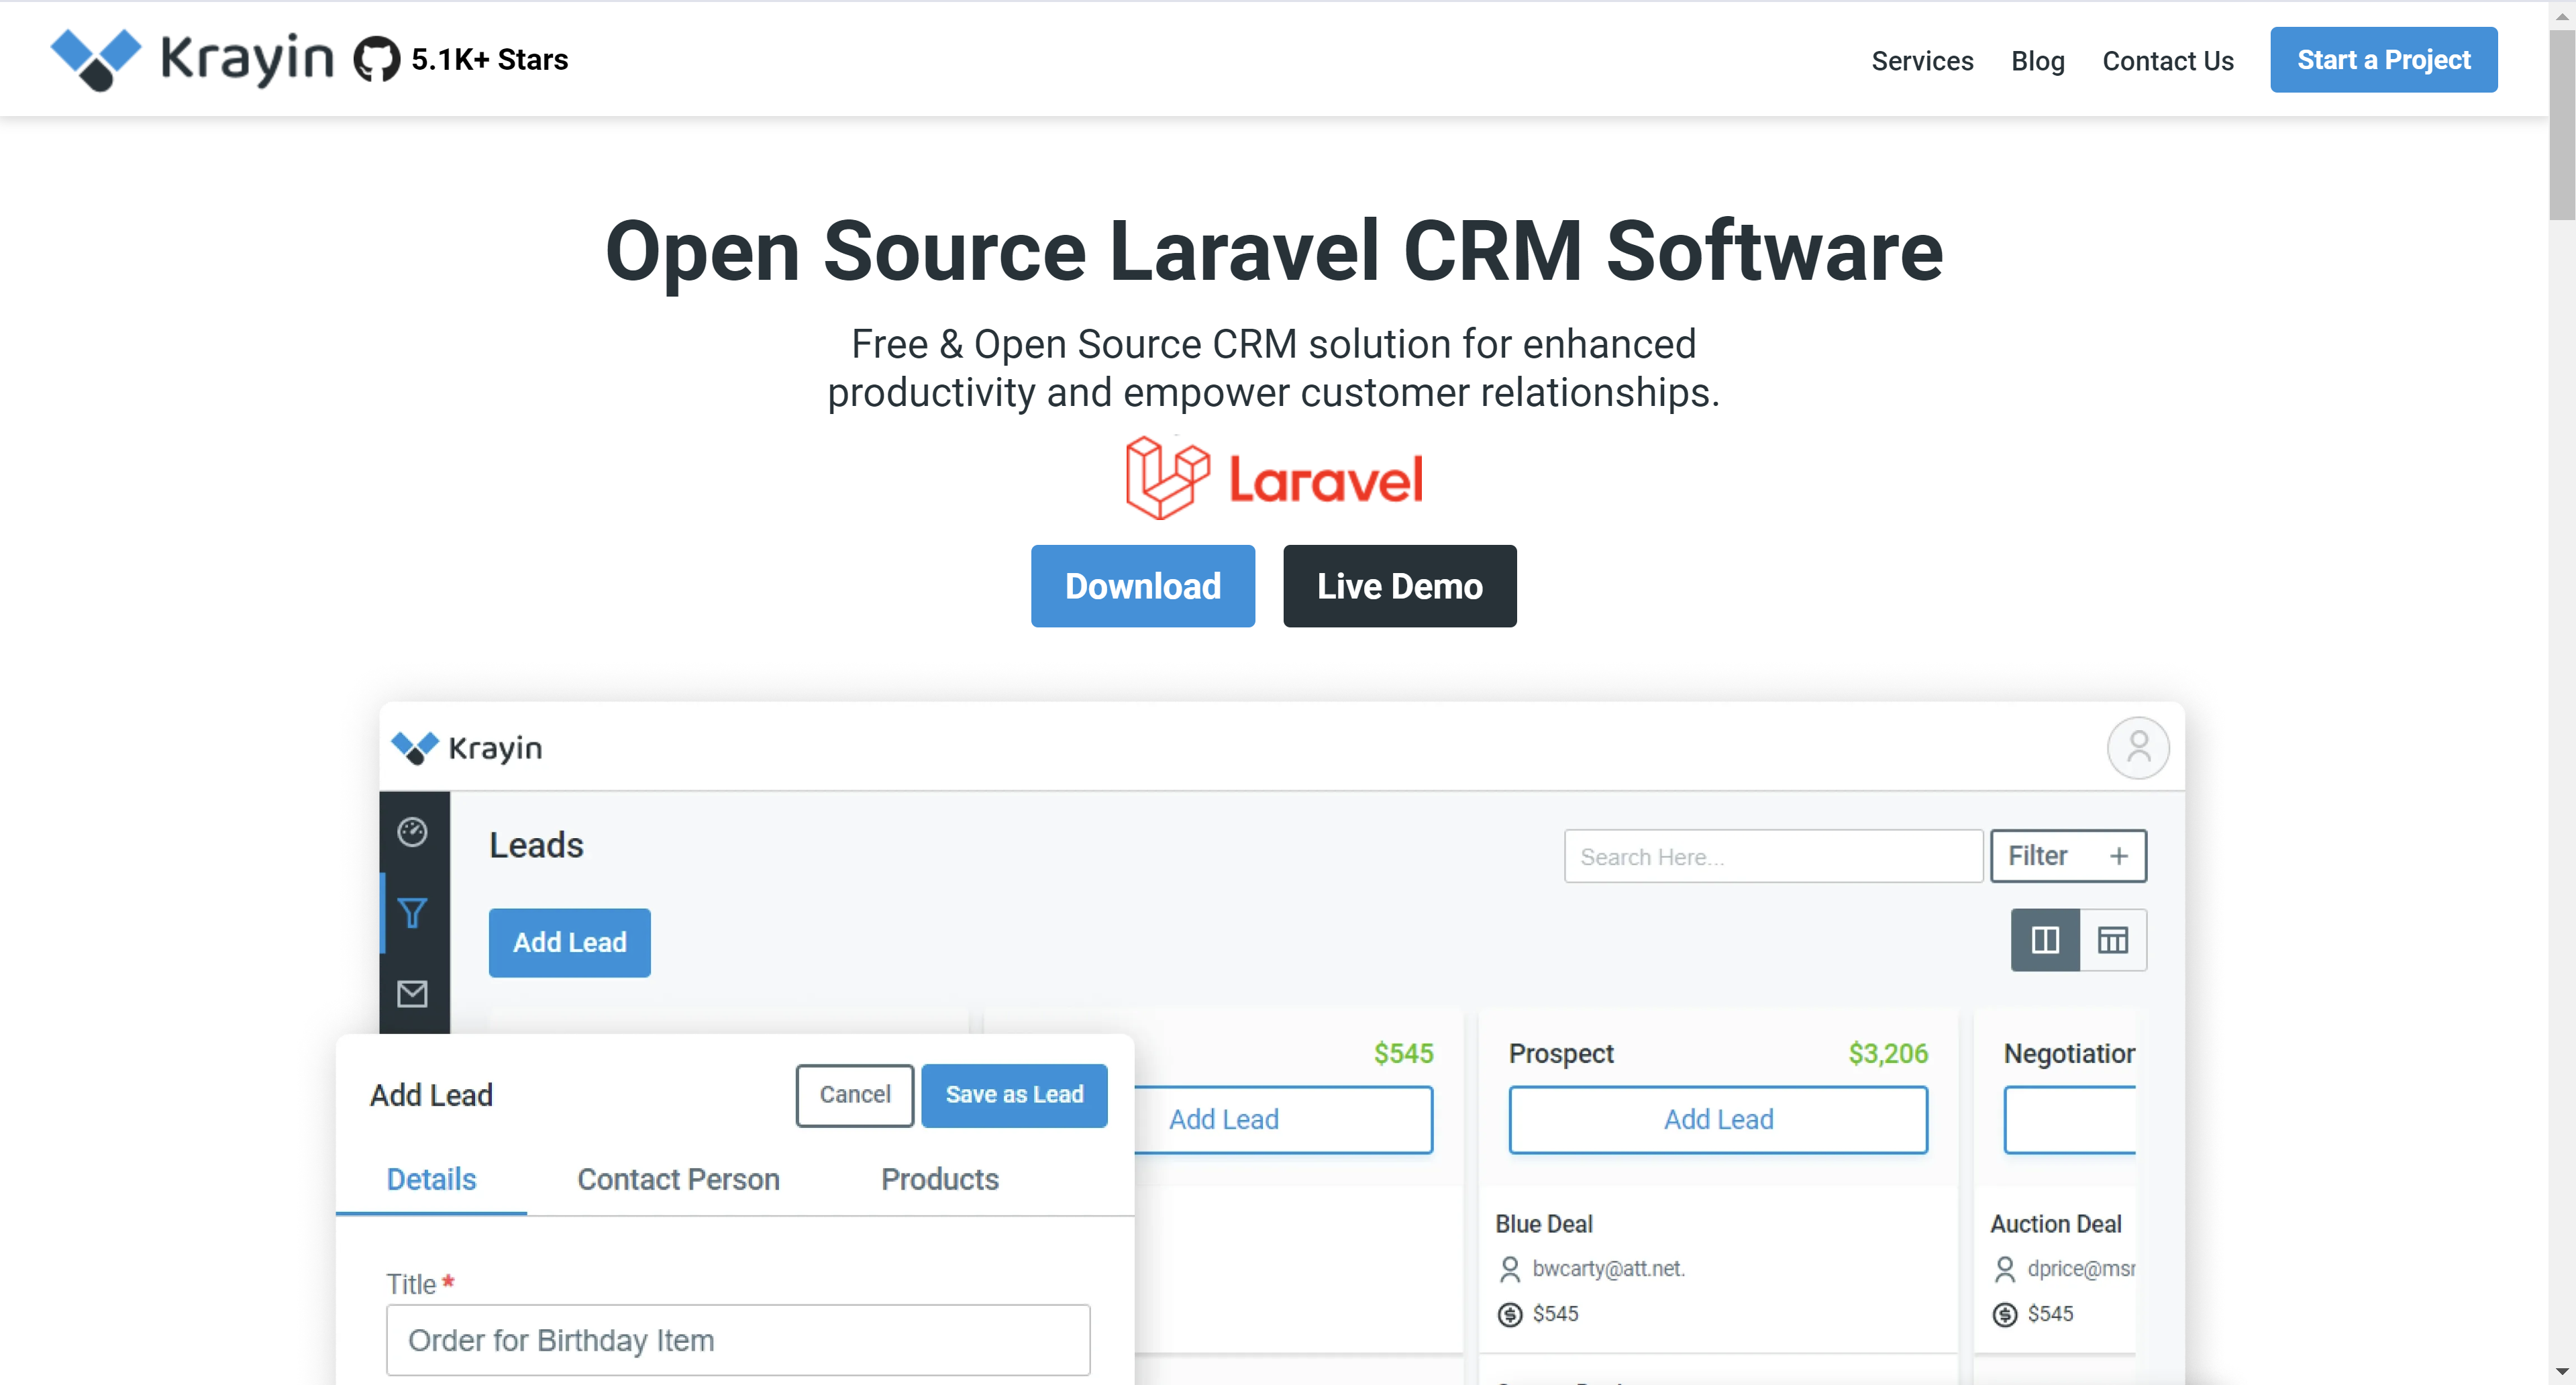
Task: Open the Contact Person tab
Action: click(678, 1179)
